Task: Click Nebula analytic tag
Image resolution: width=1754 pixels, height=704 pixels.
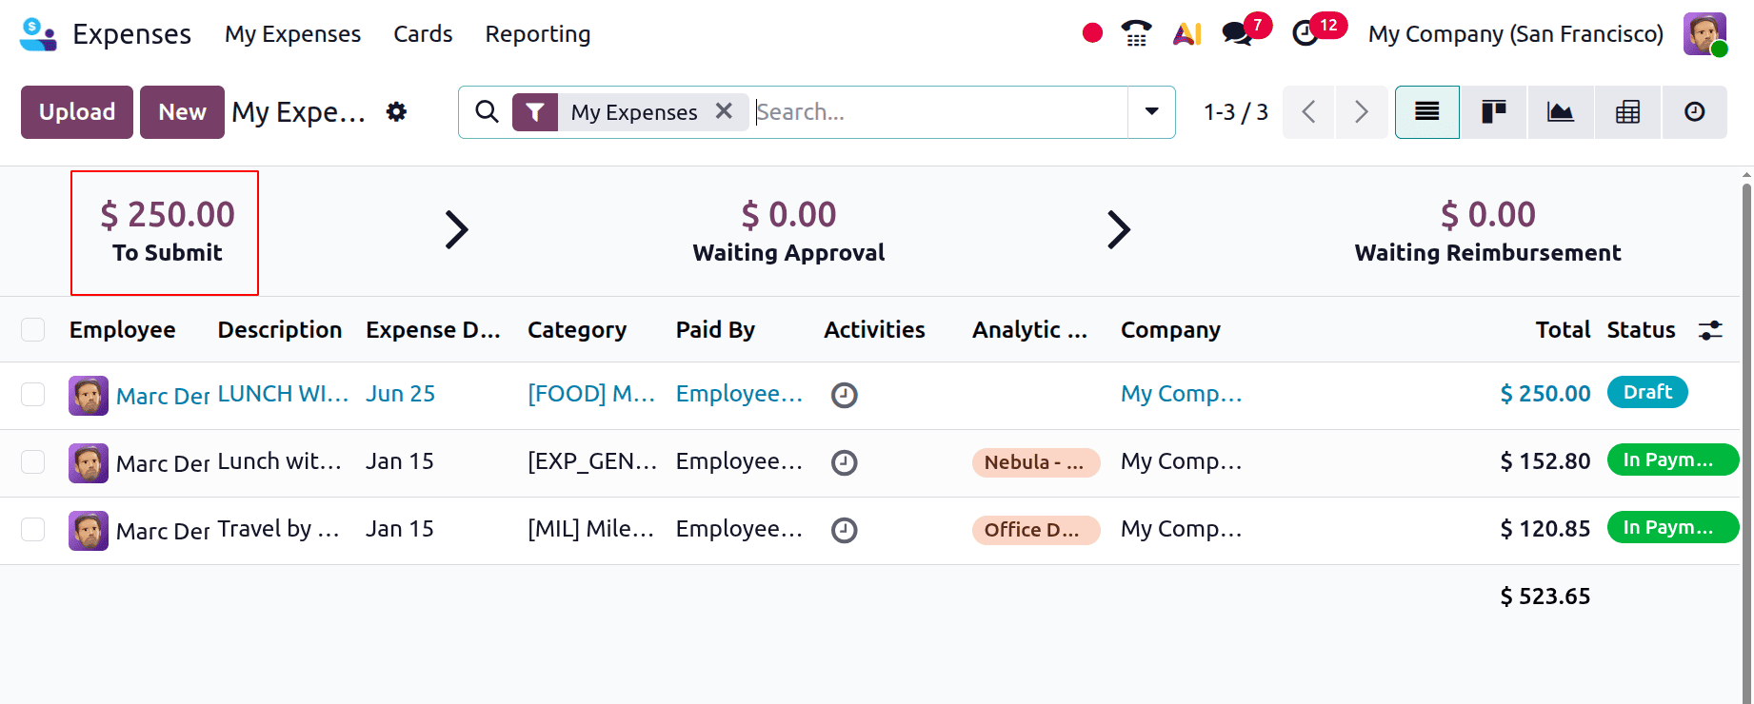Action: (1035, 462)
